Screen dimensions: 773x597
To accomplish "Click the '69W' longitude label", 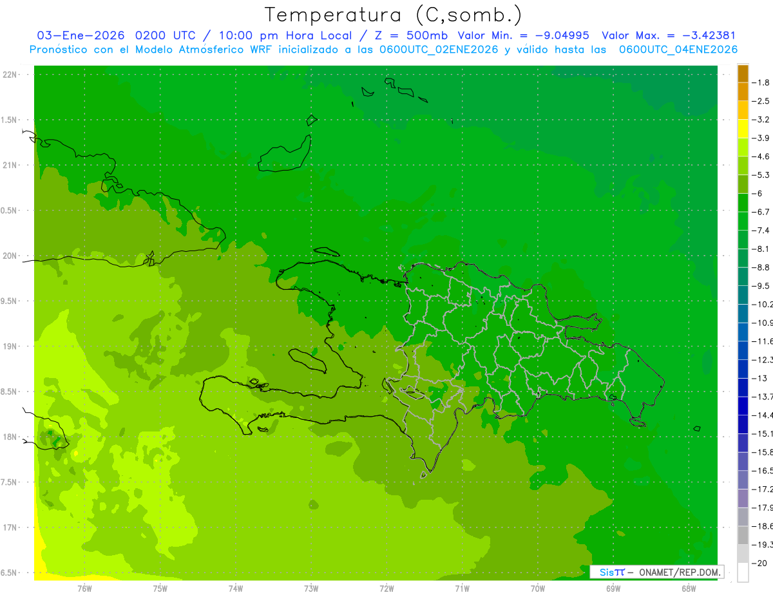I will (x=613, y=588).
